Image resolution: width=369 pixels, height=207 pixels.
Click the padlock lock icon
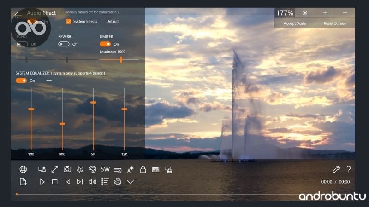pos(143,169)
